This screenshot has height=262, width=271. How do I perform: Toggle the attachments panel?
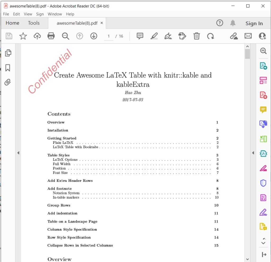(x=8, y=82)
